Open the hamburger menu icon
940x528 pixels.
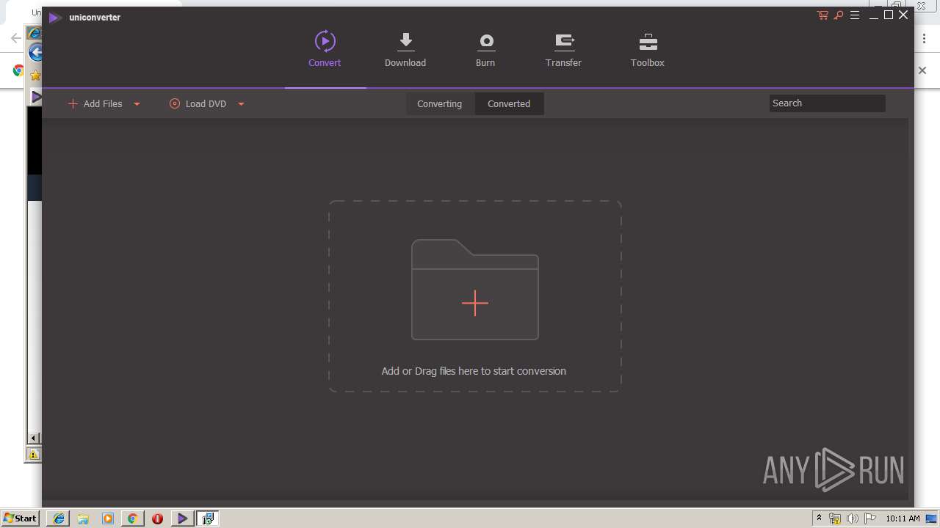855,15
